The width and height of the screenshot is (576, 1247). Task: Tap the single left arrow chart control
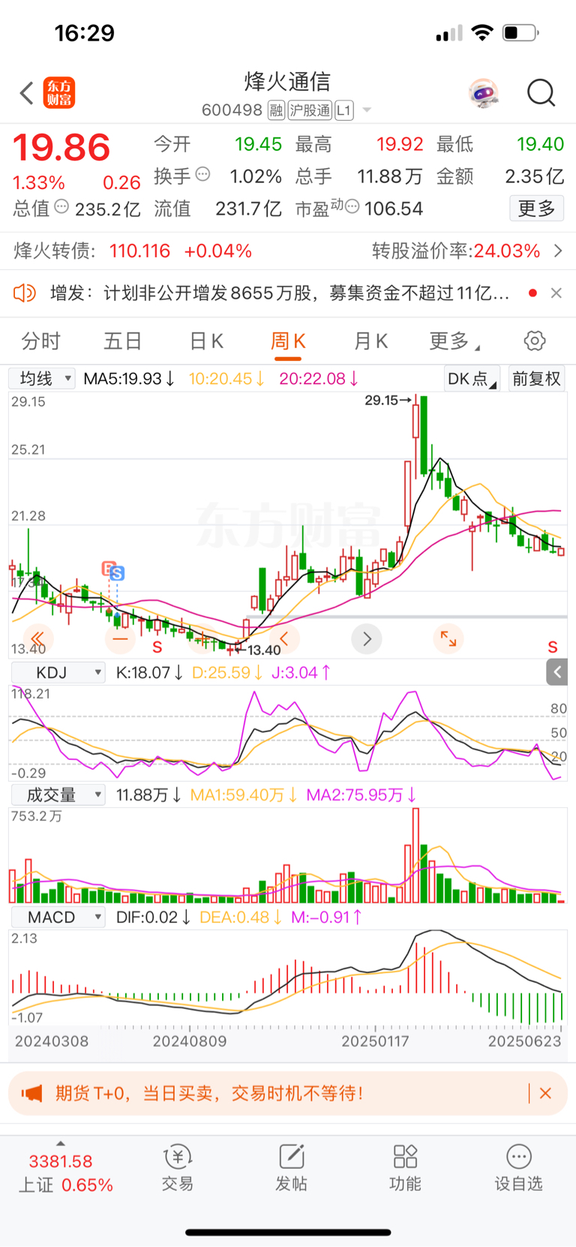[x=284, y=639]
